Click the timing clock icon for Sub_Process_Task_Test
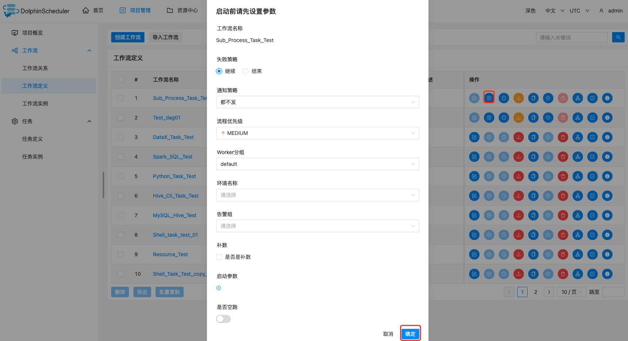The image size is (628, 341). pos(504,98)
